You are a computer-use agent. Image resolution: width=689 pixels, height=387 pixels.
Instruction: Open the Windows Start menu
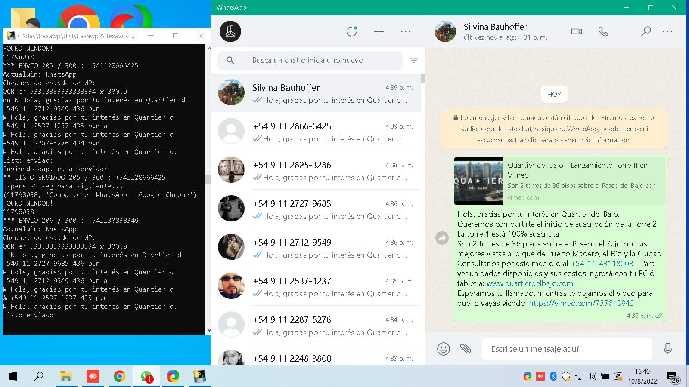point(13,377)
